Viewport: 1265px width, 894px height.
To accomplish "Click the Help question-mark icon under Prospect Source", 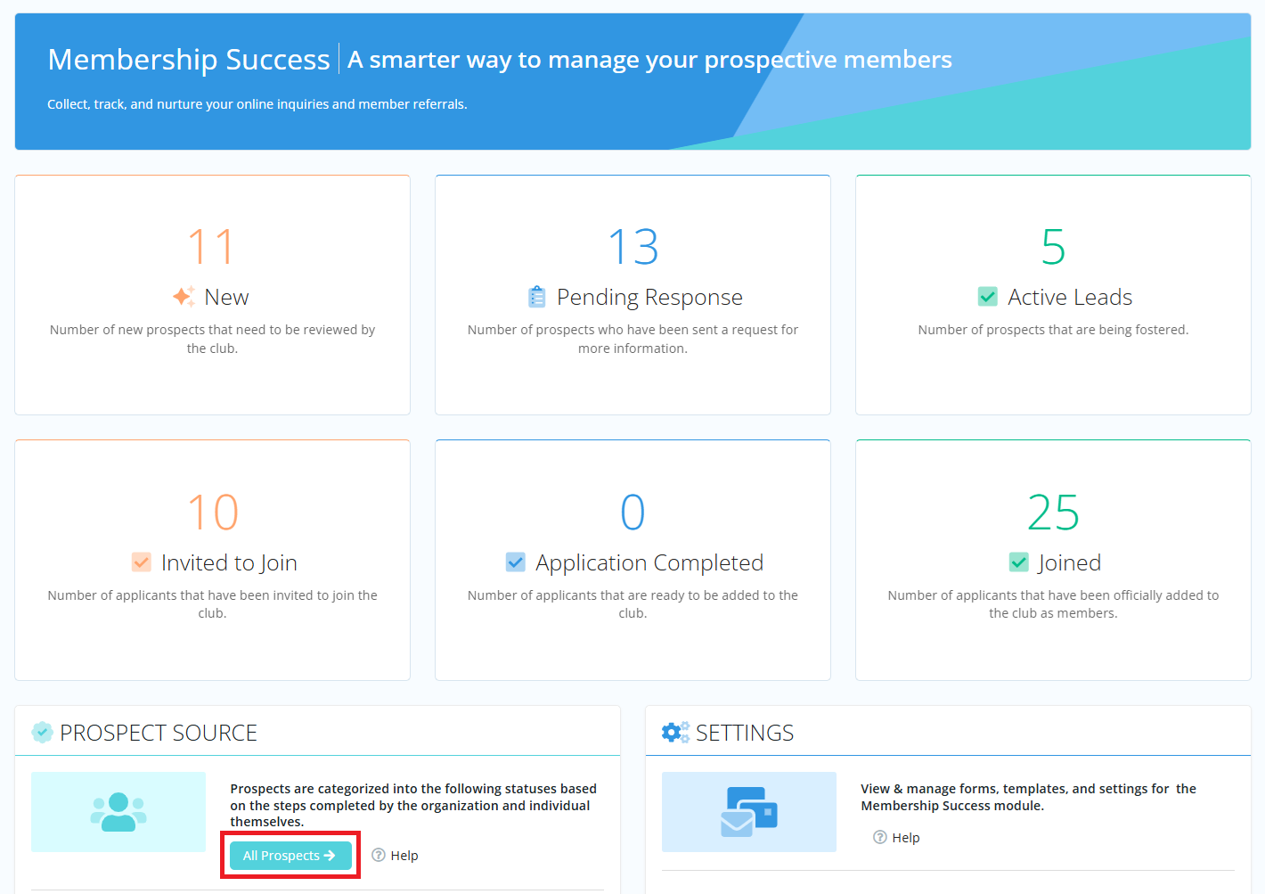I will 378,855.
